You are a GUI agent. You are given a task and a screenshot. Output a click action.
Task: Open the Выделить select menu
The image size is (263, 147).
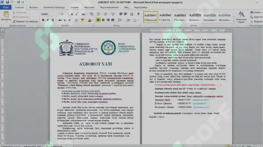[x=256, y=21]
